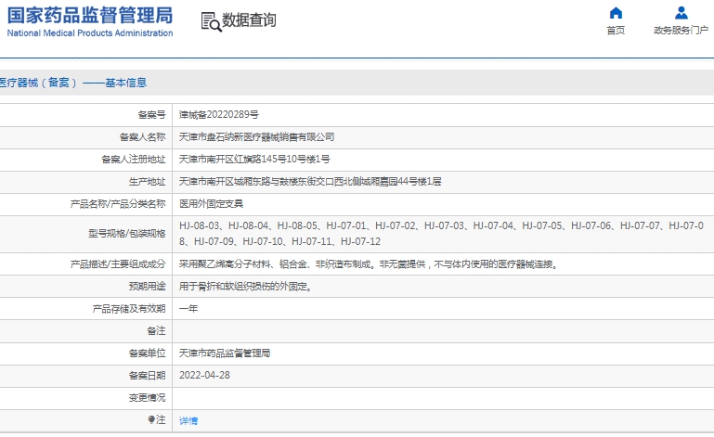Open the 详情 link
The height and width of the screenshot is (437, 714).
188,420
